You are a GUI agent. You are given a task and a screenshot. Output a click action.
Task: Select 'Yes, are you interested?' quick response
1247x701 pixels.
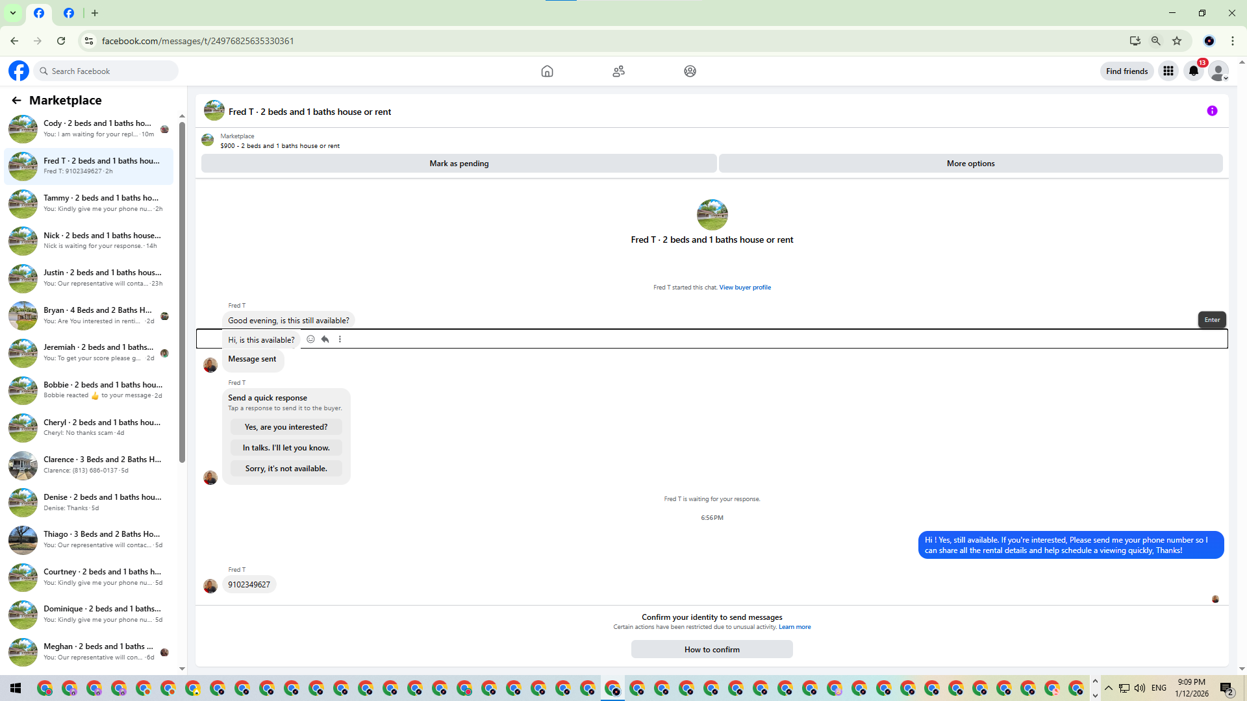[286, 427]
